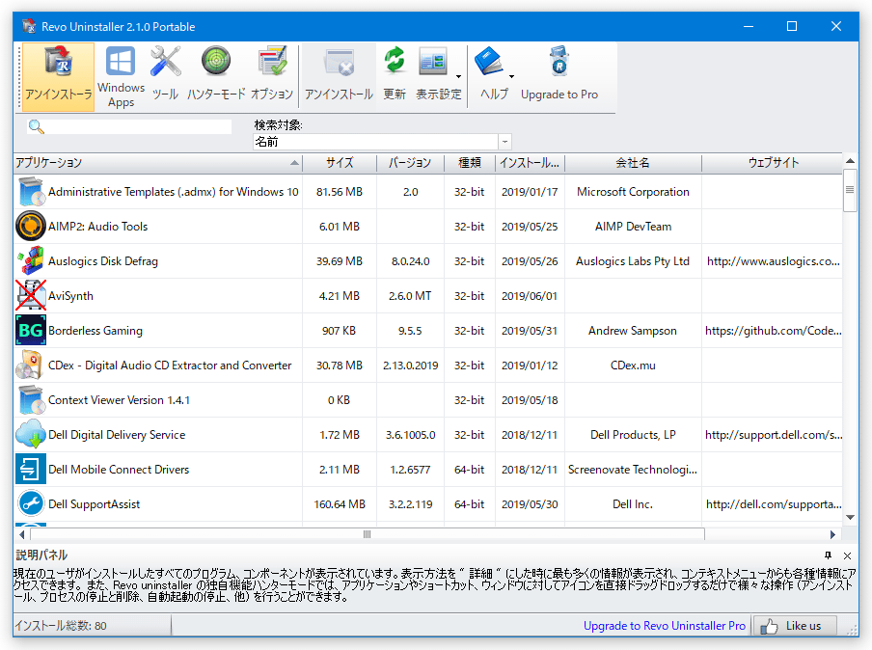Viewport: 872px width, 650px height.
Task: Click the horizontal scrollbar thumb
Action: point(368,535)
